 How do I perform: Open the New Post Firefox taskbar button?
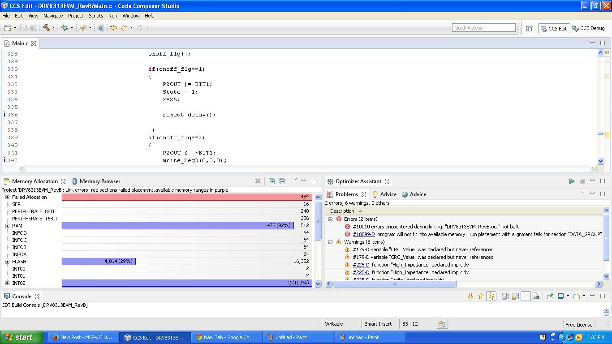83,337
